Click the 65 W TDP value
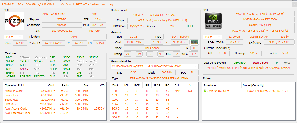Screen dimensions: 297x123 (98, 19)
